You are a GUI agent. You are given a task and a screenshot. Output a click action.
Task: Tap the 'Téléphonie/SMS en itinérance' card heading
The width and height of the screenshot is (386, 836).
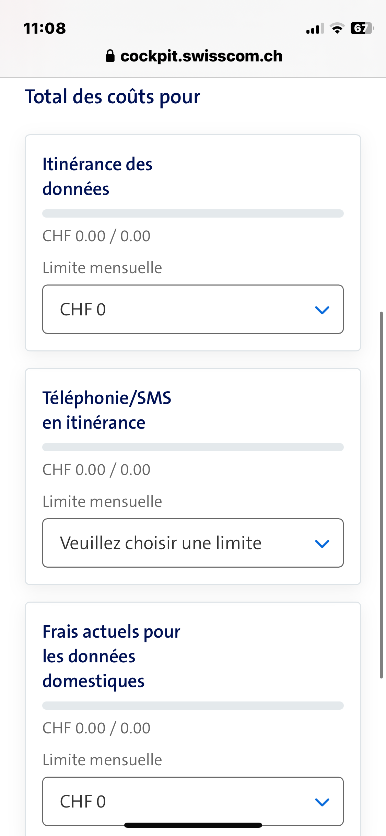[107, 410]
